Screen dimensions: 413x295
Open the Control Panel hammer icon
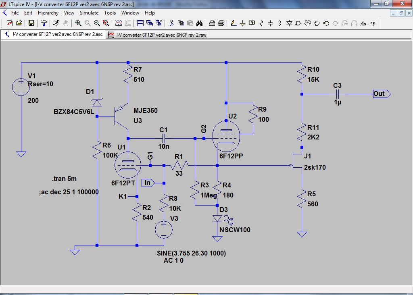click(x=44, y=23)
